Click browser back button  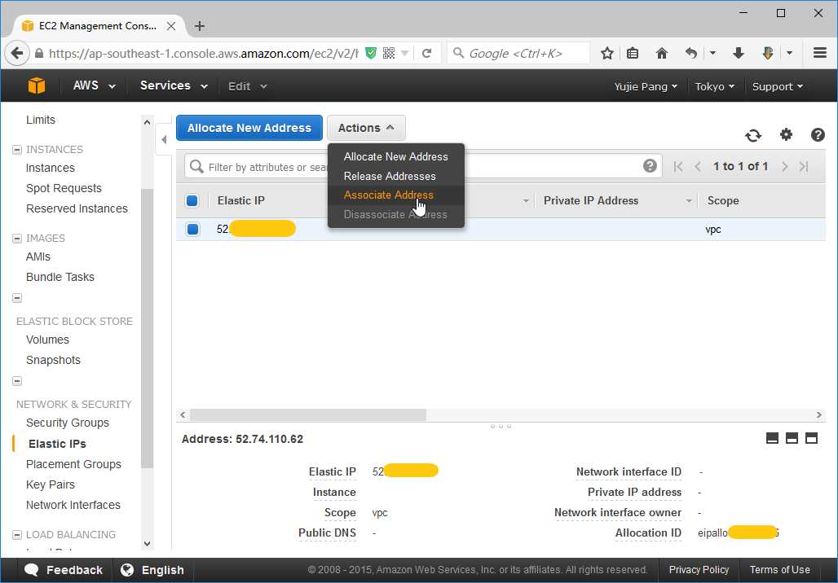[x=16, y=54]
